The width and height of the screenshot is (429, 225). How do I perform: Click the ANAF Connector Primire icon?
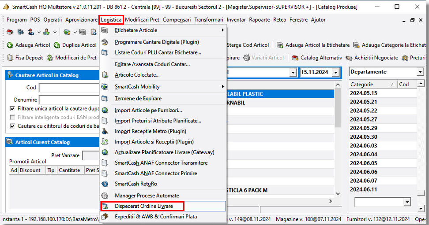point(105,173)
